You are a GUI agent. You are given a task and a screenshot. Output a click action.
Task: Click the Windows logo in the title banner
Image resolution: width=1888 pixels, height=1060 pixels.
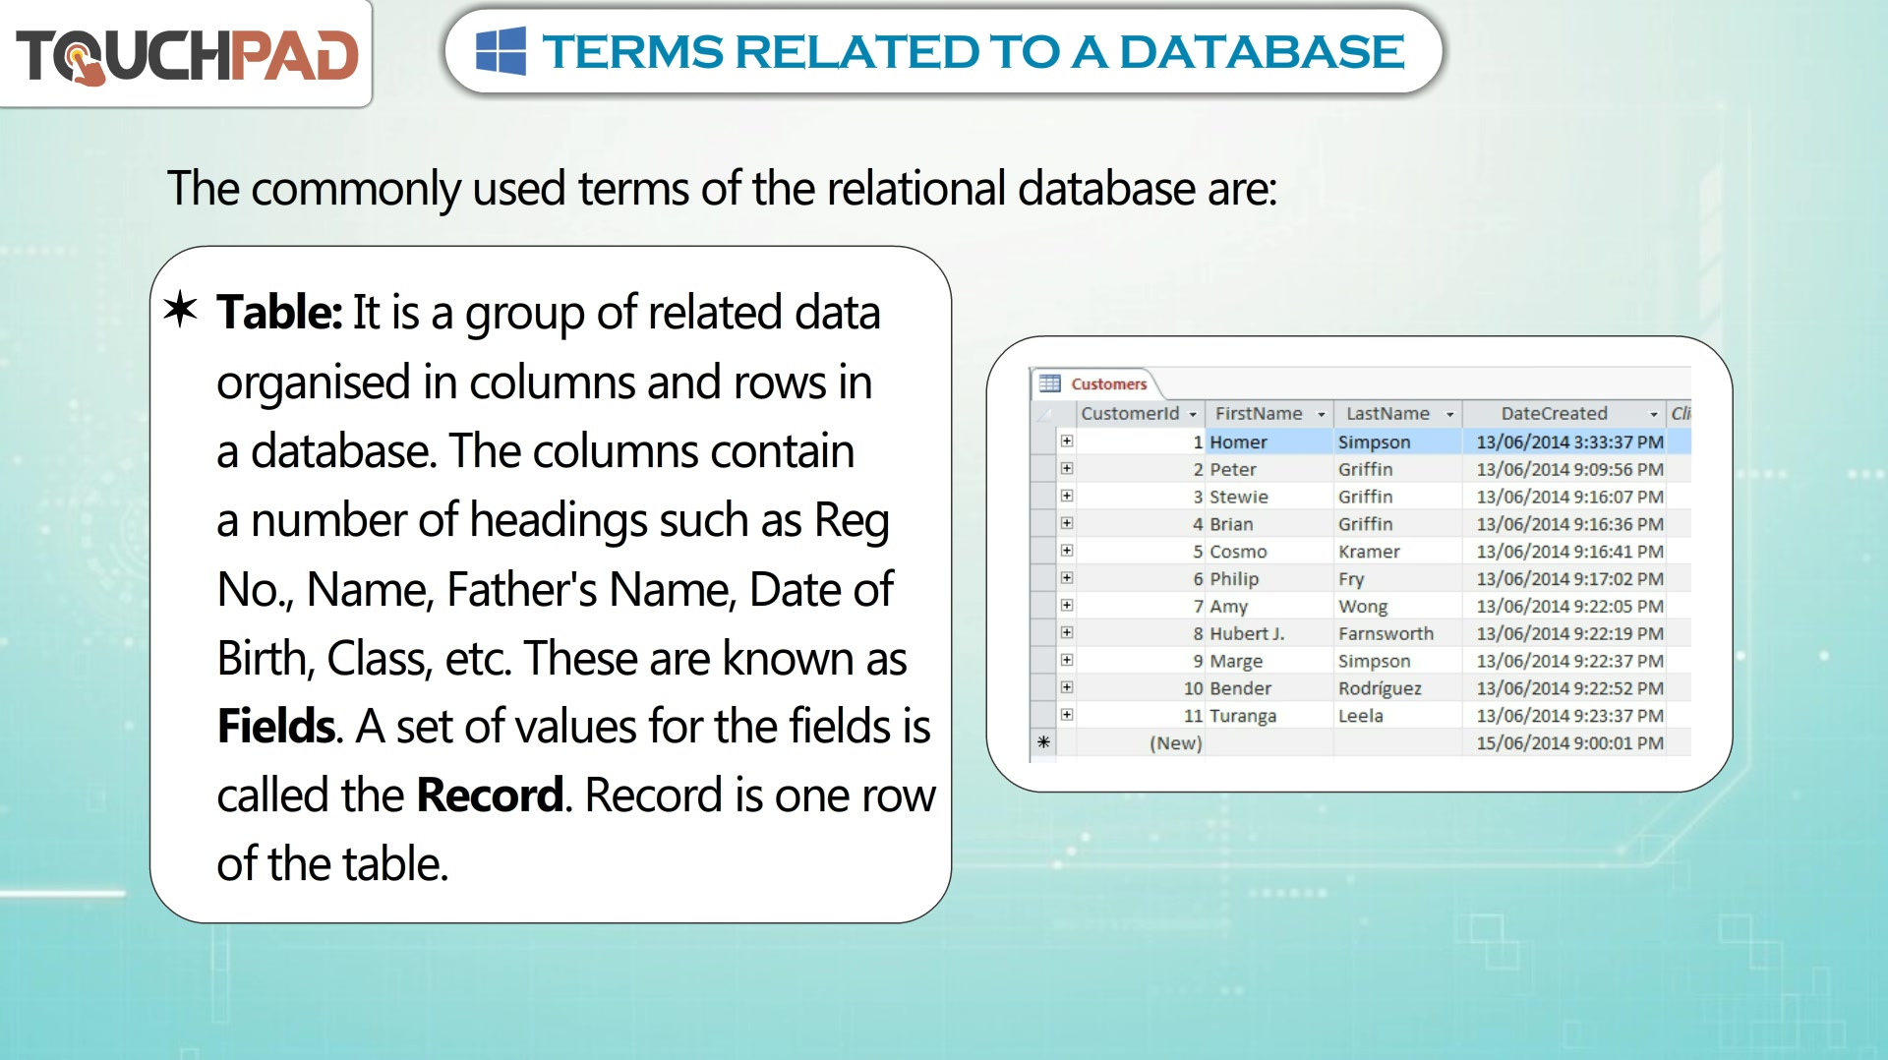click(501, 51)
